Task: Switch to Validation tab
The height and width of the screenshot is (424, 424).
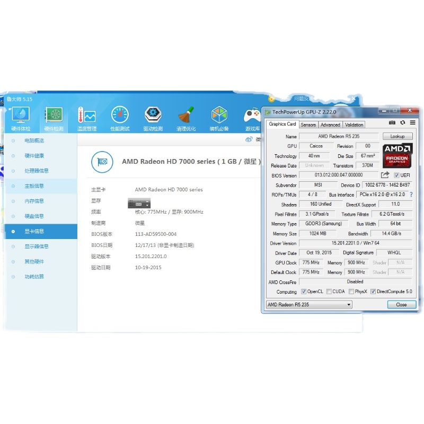Action: click(x=354, y=125)
